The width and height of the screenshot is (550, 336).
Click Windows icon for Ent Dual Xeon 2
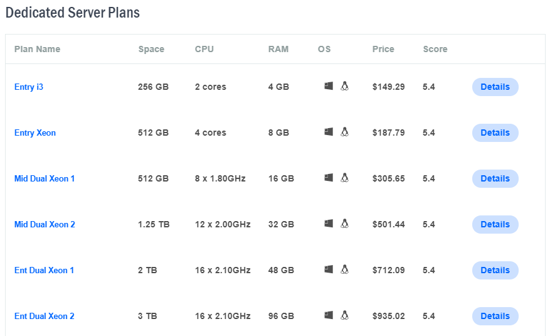click(329, 315)
